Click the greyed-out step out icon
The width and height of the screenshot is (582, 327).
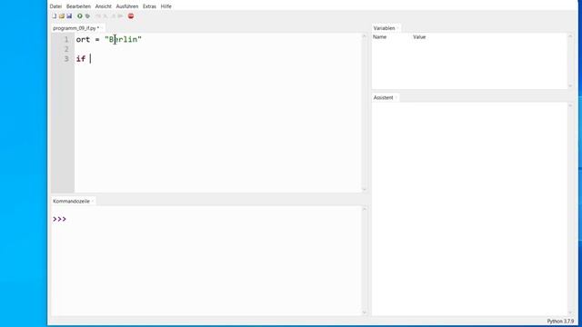(x=114, y=16)
